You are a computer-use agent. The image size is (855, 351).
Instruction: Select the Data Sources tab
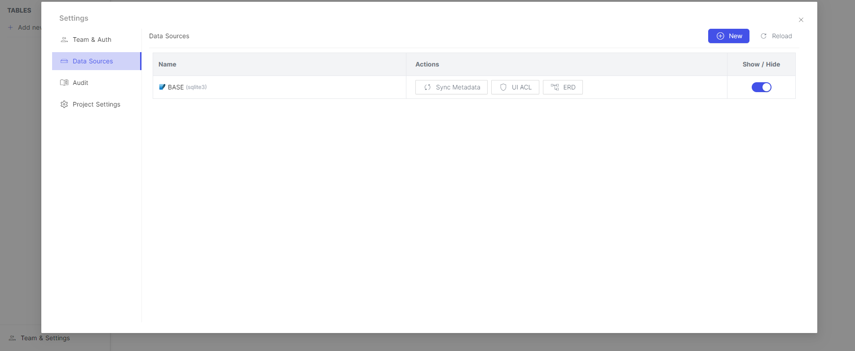[96, 61]
